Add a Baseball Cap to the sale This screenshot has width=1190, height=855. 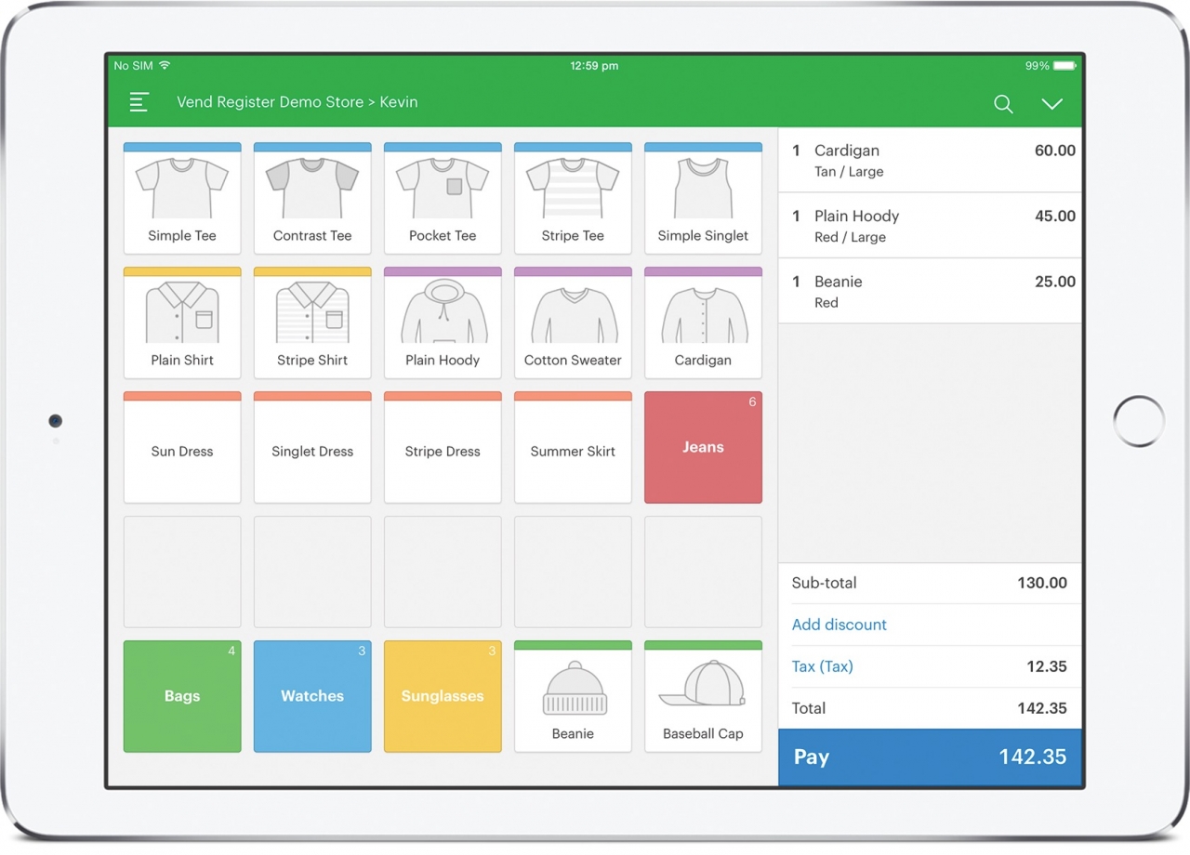[x=703, y=697]
